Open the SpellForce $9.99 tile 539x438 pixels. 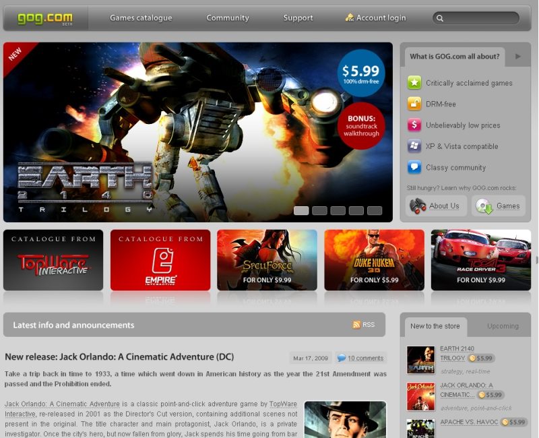coord(267,260)
